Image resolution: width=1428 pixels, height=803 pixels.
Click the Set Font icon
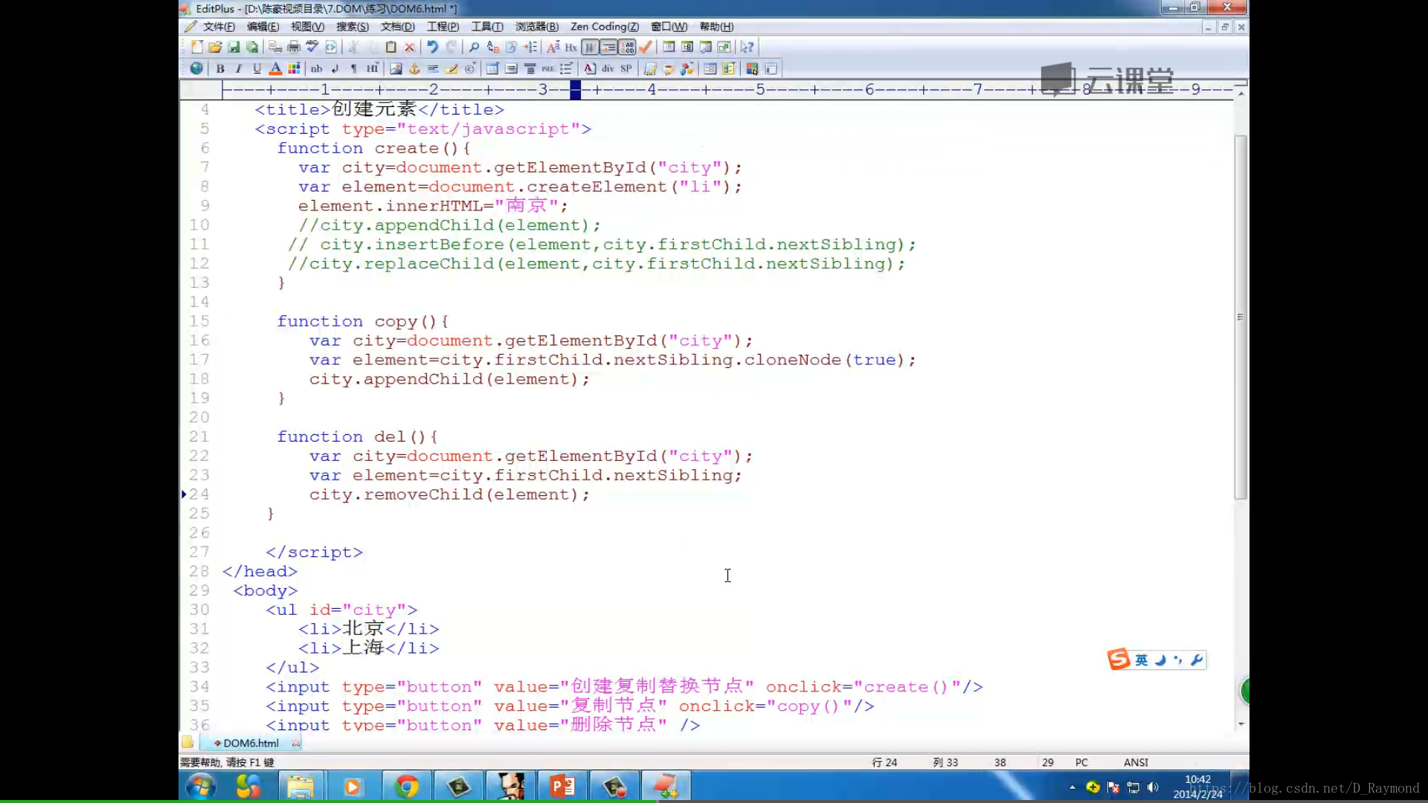[553, 47]
